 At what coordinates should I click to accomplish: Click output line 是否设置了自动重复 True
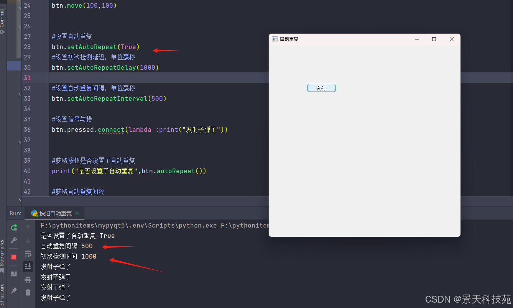point(78,236)
